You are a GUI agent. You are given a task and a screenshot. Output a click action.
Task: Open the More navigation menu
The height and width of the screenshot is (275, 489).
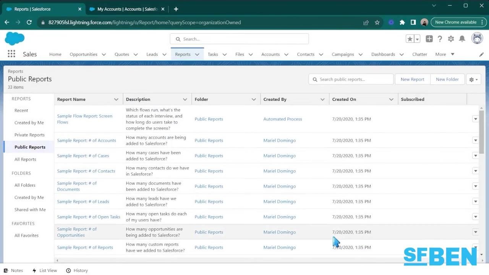[445, 54]
